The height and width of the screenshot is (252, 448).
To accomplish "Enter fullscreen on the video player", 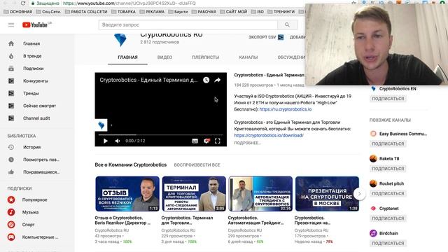I will tap(218, 141).
